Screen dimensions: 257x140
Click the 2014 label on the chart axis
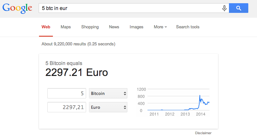click(x=201, y=114)
